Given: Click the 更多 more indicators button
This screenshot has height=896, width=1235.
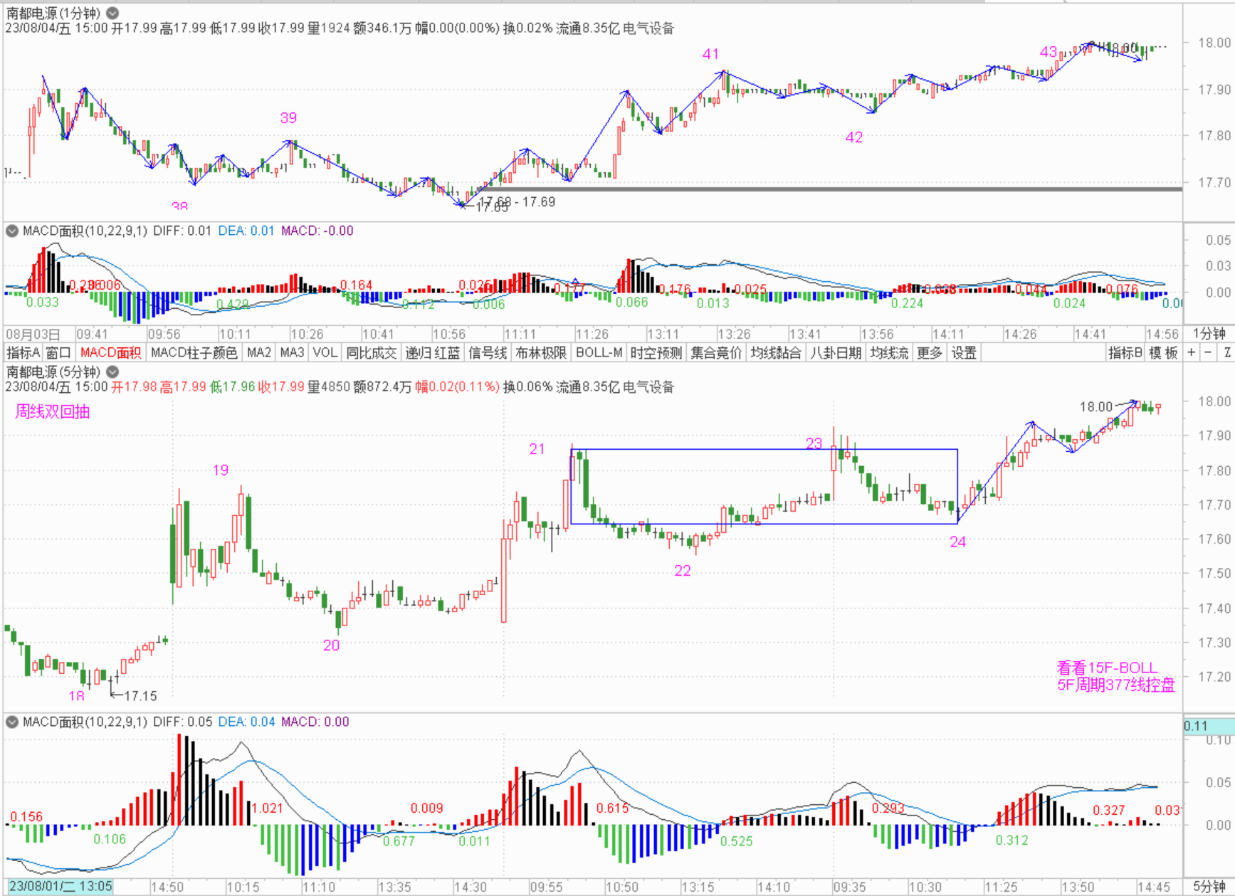Looking at the screenshot, I should pos(929,352).
